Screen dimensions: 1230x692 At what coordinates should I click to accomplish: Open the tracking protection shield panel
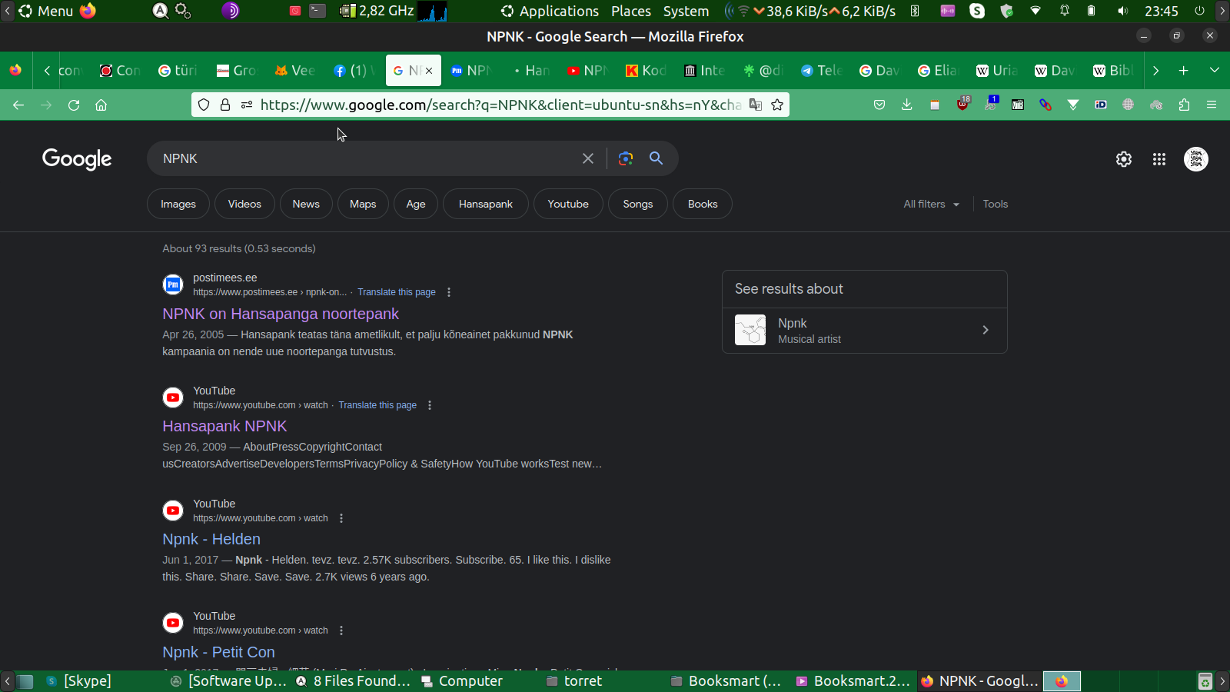(204, 105)
